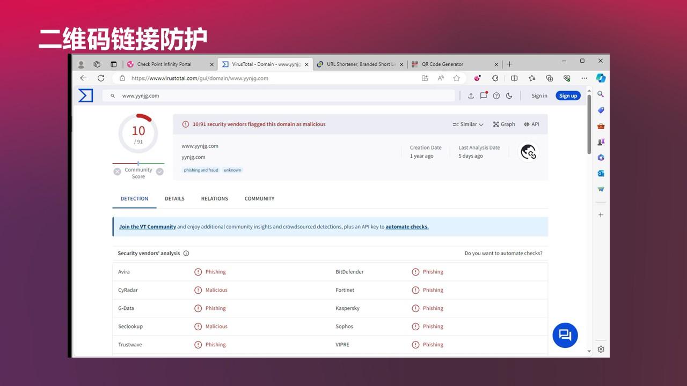Open the automate checks link
The width and height of the screenshot is (687, 386).
click(407, 227)
